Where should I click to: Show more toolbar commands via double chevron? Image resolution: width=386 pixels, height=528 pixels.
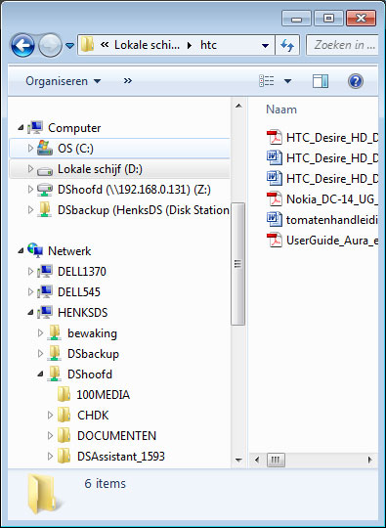pyautogui.click(x=128, y=81)
